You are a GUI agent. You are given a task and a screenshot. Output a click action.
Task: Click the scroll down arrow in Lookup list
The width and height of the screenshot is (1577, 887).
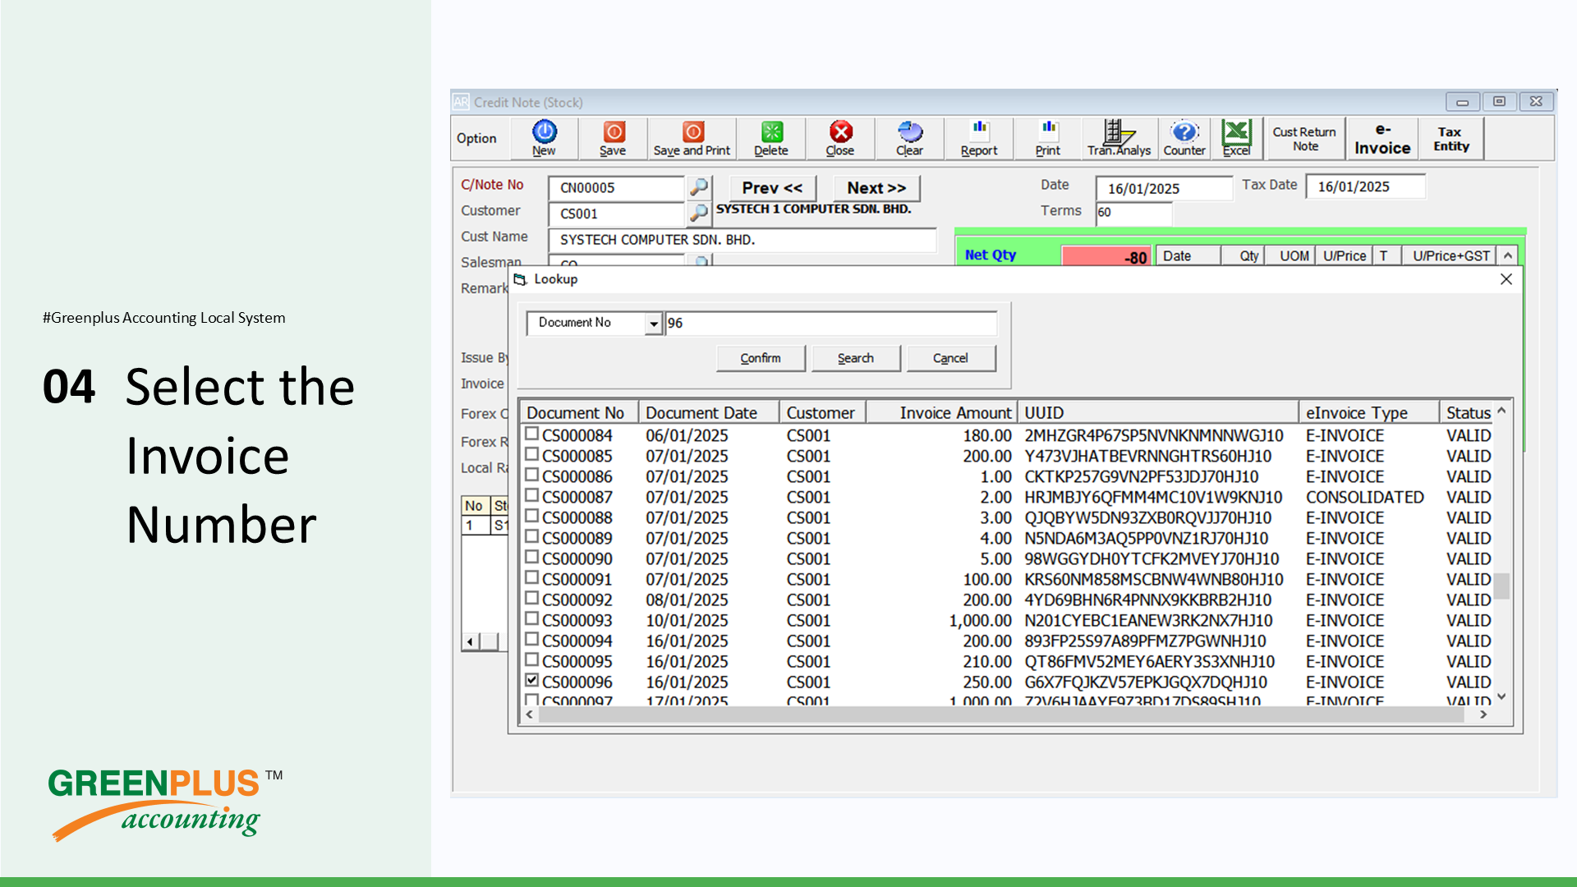1501,696
